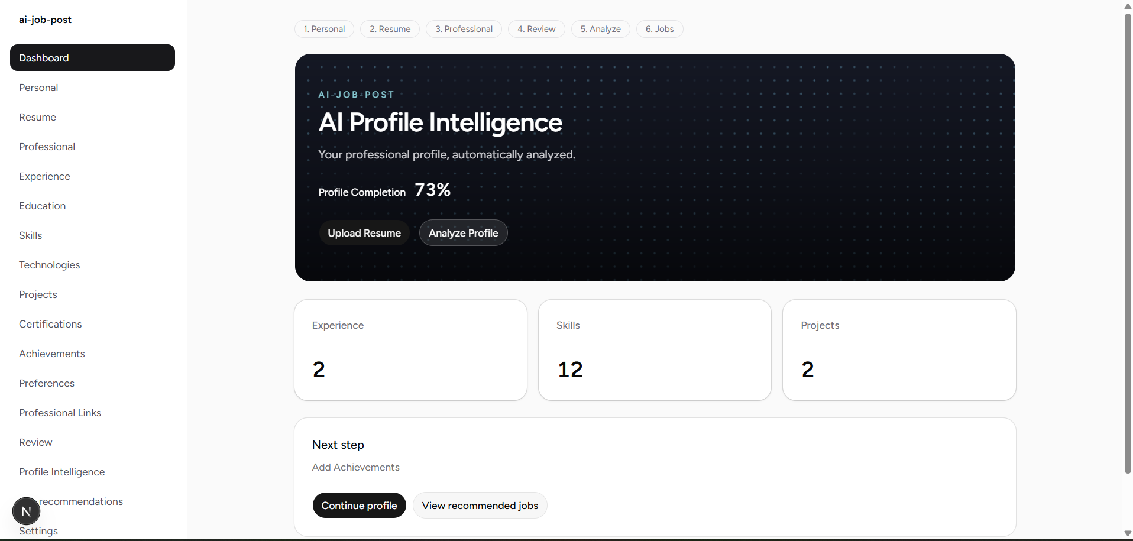The height and width of the screenshot is (541, 1133).
Task: Click the scrollbar down arrow
Action: [x=1128, y=533]
